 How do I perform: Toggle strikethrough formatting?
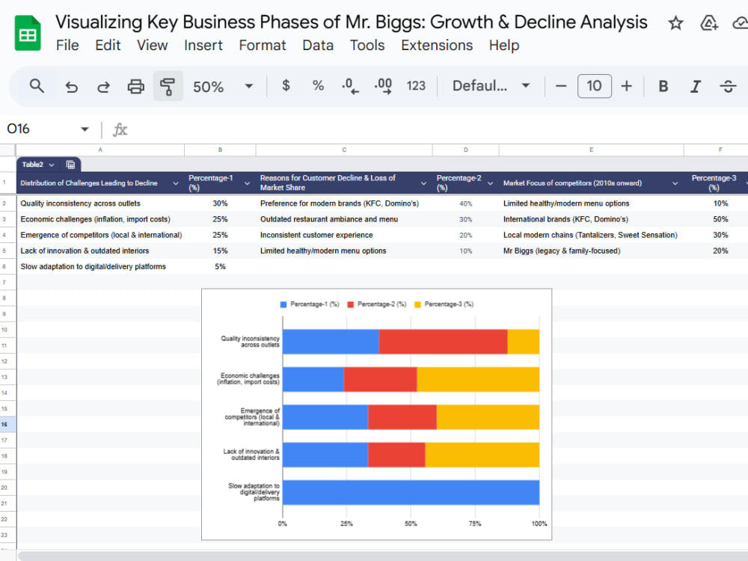[728, 86]
